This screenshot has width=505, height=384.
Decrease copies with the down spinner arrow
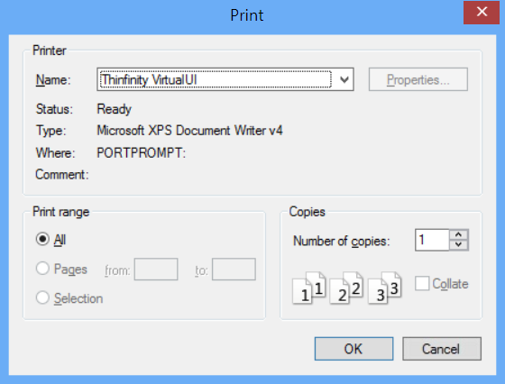click(x=459, y=245)
